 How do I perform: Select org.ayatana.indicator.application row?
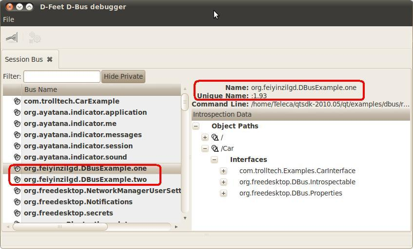92,112
